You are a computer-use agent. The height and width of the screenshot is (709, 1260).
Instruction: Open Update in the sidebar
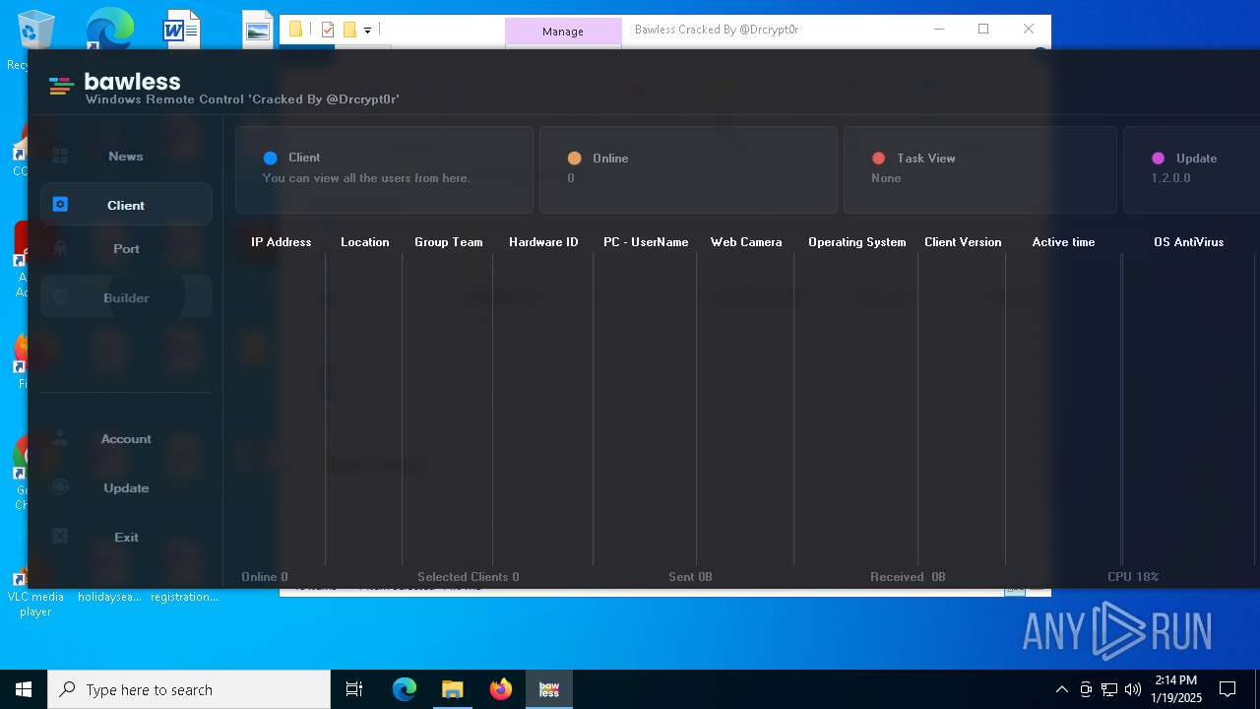click(x=126, y=488)
